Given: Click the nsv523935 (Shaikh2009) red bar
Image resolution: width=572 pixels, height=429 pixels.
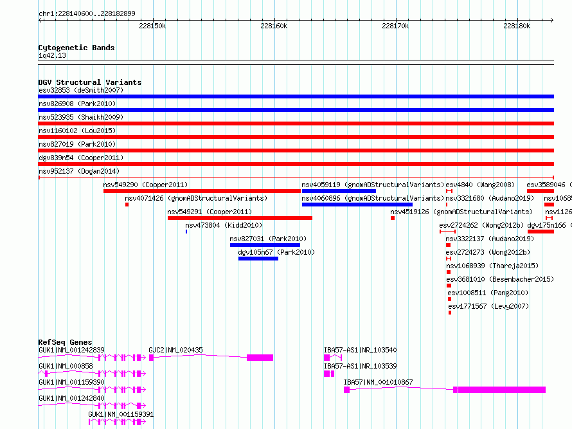Looking at the screenshot, I should tap(296, 123).
